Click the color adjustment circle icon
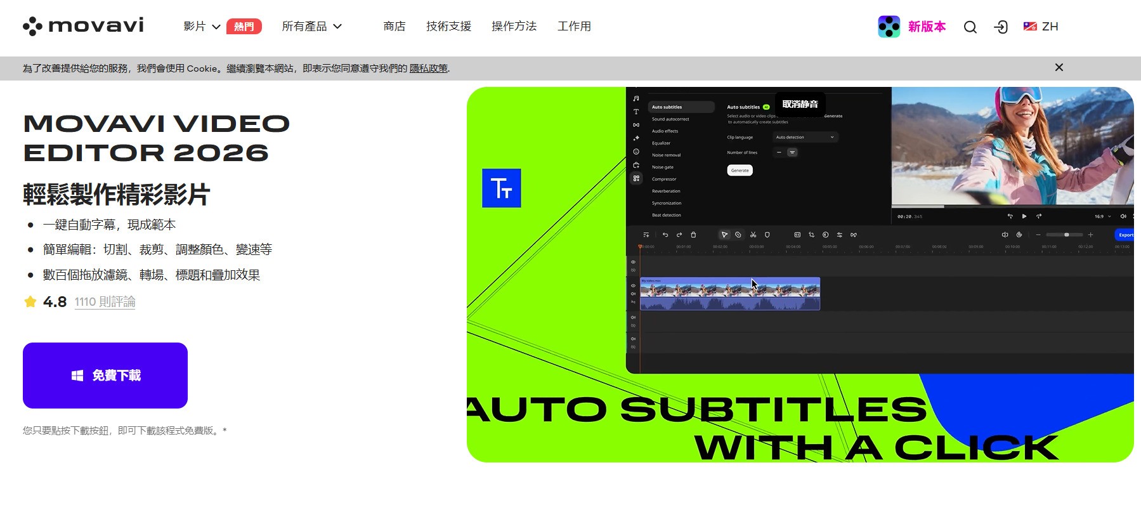This screenshot has width=1141, height=517. tap(825, 235)
